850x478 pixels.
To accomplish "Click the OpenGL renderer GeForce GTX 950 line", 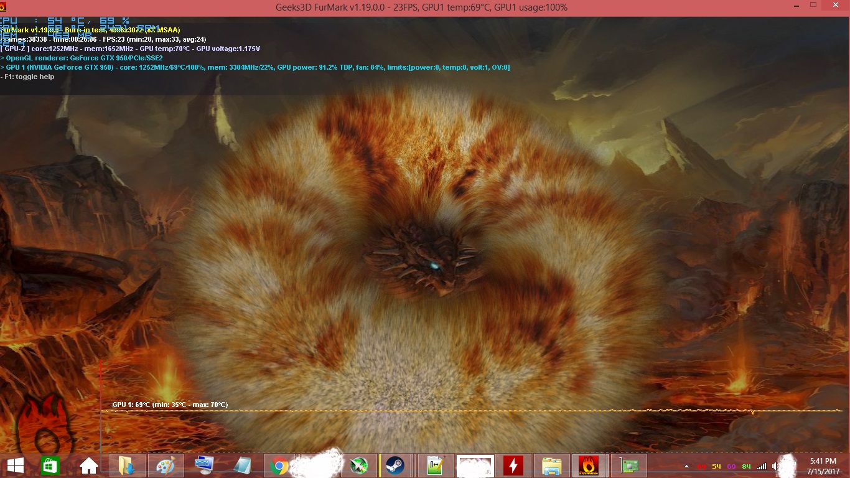I will point(82,58).
